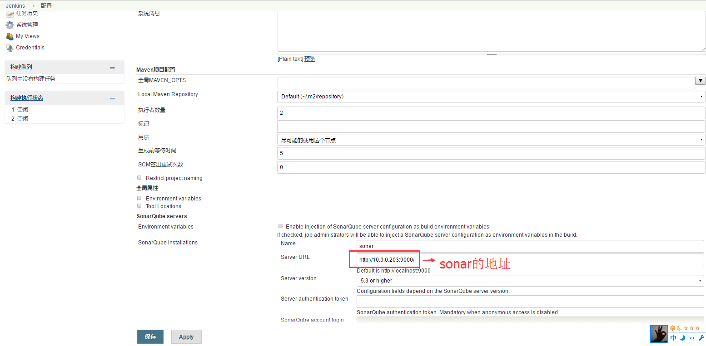
Task: Click the 任务历史 notepad icon
Action: pos(10,14)
